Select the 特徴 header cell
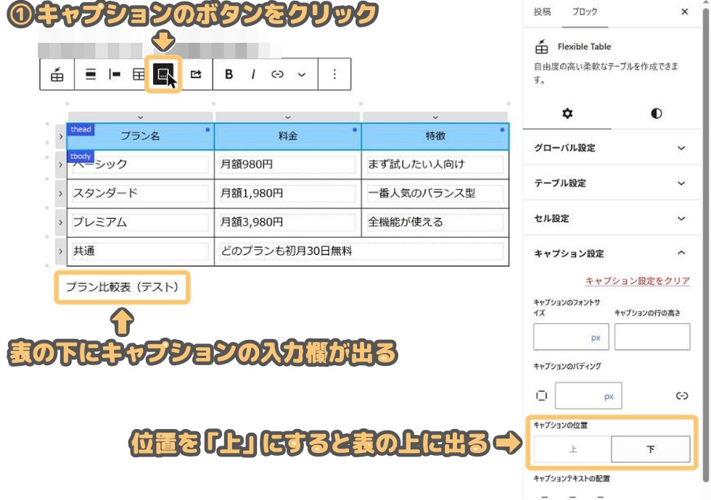The image size is (711, 500). (435, 136)
